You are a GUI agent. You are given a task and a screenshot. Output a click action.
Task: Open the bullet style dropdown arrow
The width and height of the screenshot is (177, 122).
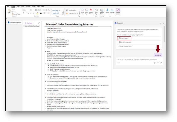(x=38, y=10)
